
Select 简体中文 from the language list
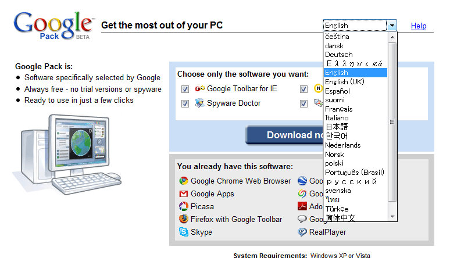click(x=356, y=217)
